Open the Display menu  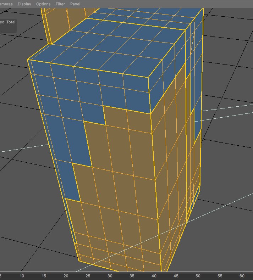[x=24, y=4]
